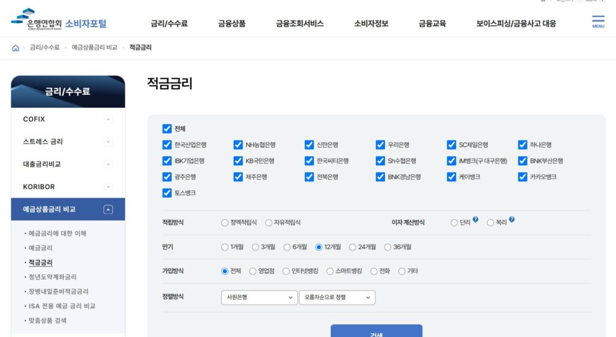The width and height of the screenshot is (616, 337).
Task: Select 전화 radio option
Action: tap(374, 271)
